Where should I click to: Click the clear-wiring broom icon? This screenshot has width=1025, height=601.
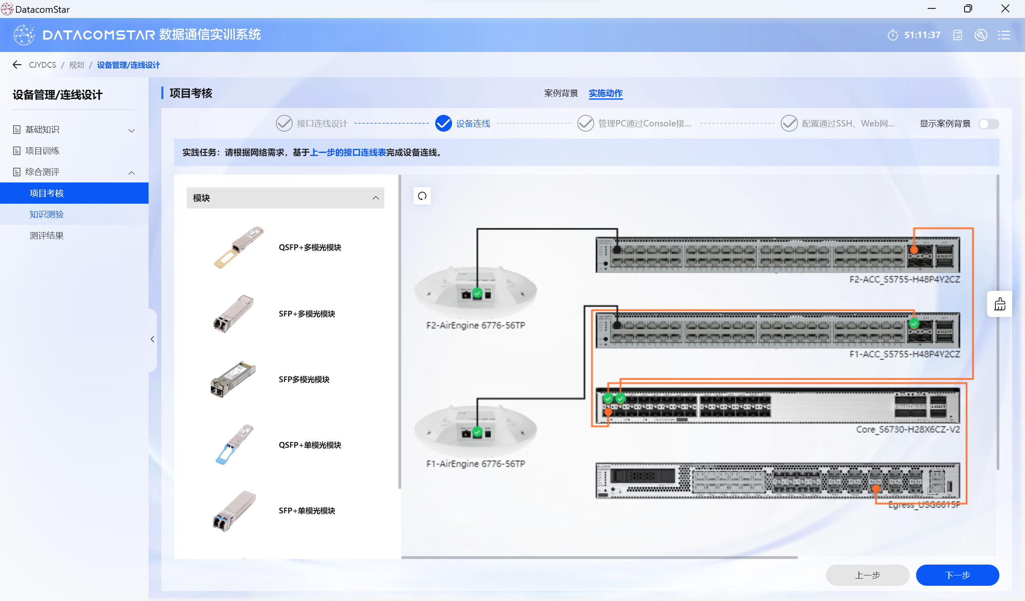pos(999,304)
